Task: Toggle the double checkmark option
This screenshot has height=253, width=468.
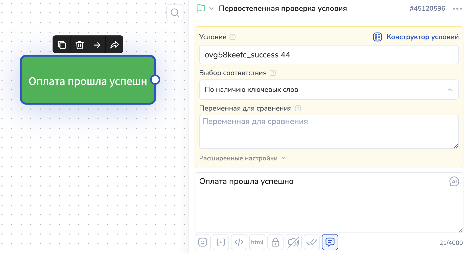Action: pyautogui.click(x=312, y=242)
